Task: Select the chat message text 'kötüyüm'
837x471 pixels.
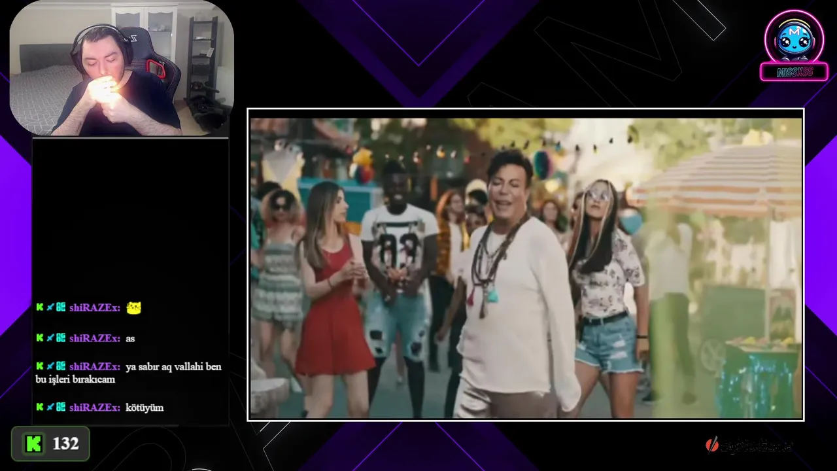Action: click(x=145, y=408)
